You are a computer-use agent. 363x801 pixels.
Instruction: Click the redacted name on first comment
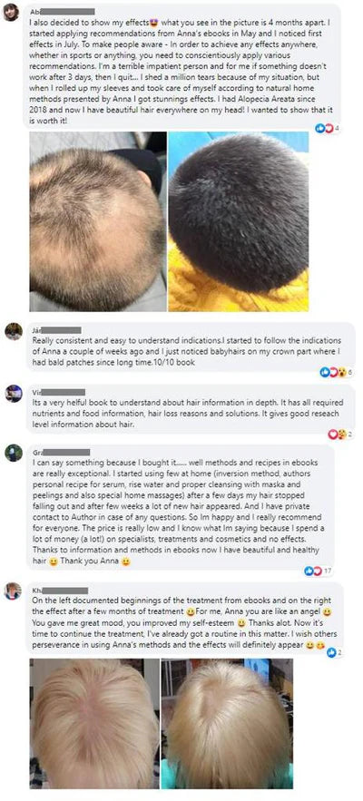[63, 12]
